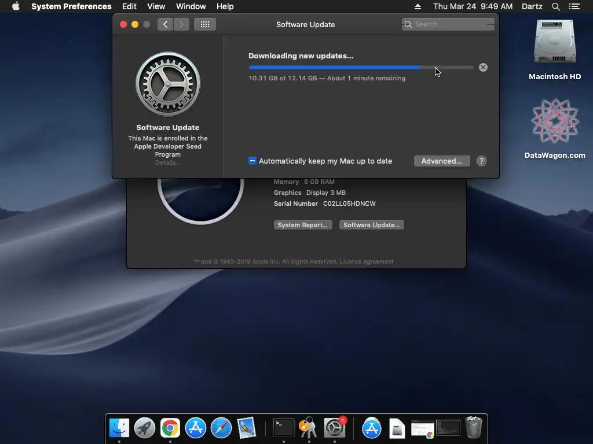Restore minimized Chrome window in Dock
593x444 pixels.
pos(422,428)
